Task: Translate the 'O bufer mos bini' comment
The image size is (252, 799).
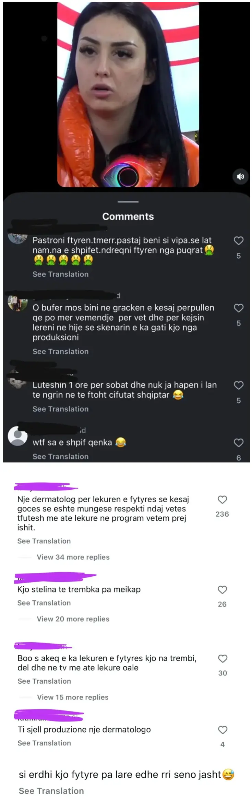Action: pyautogui.click(x=60, y=351)
